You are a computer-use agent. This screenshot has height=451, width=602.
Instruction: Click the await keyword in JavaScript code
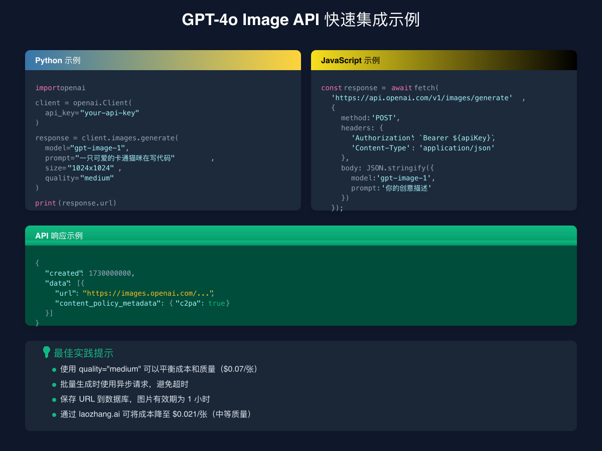(x=401, y=88)
